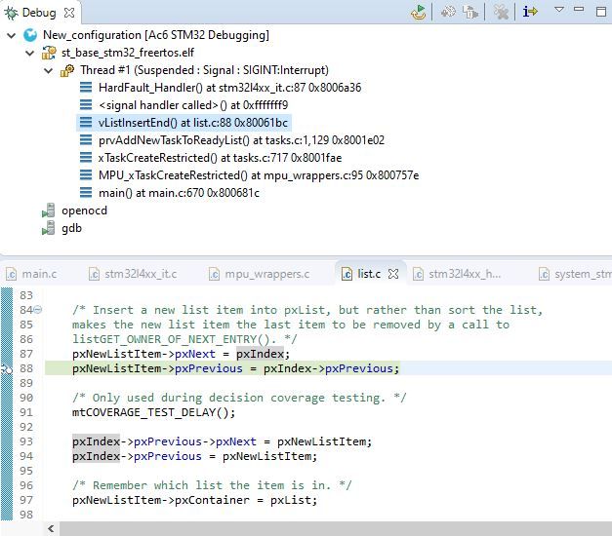
Task: Click highlighted line 88 pxPrevious assignment
Action: click(236, 368)
